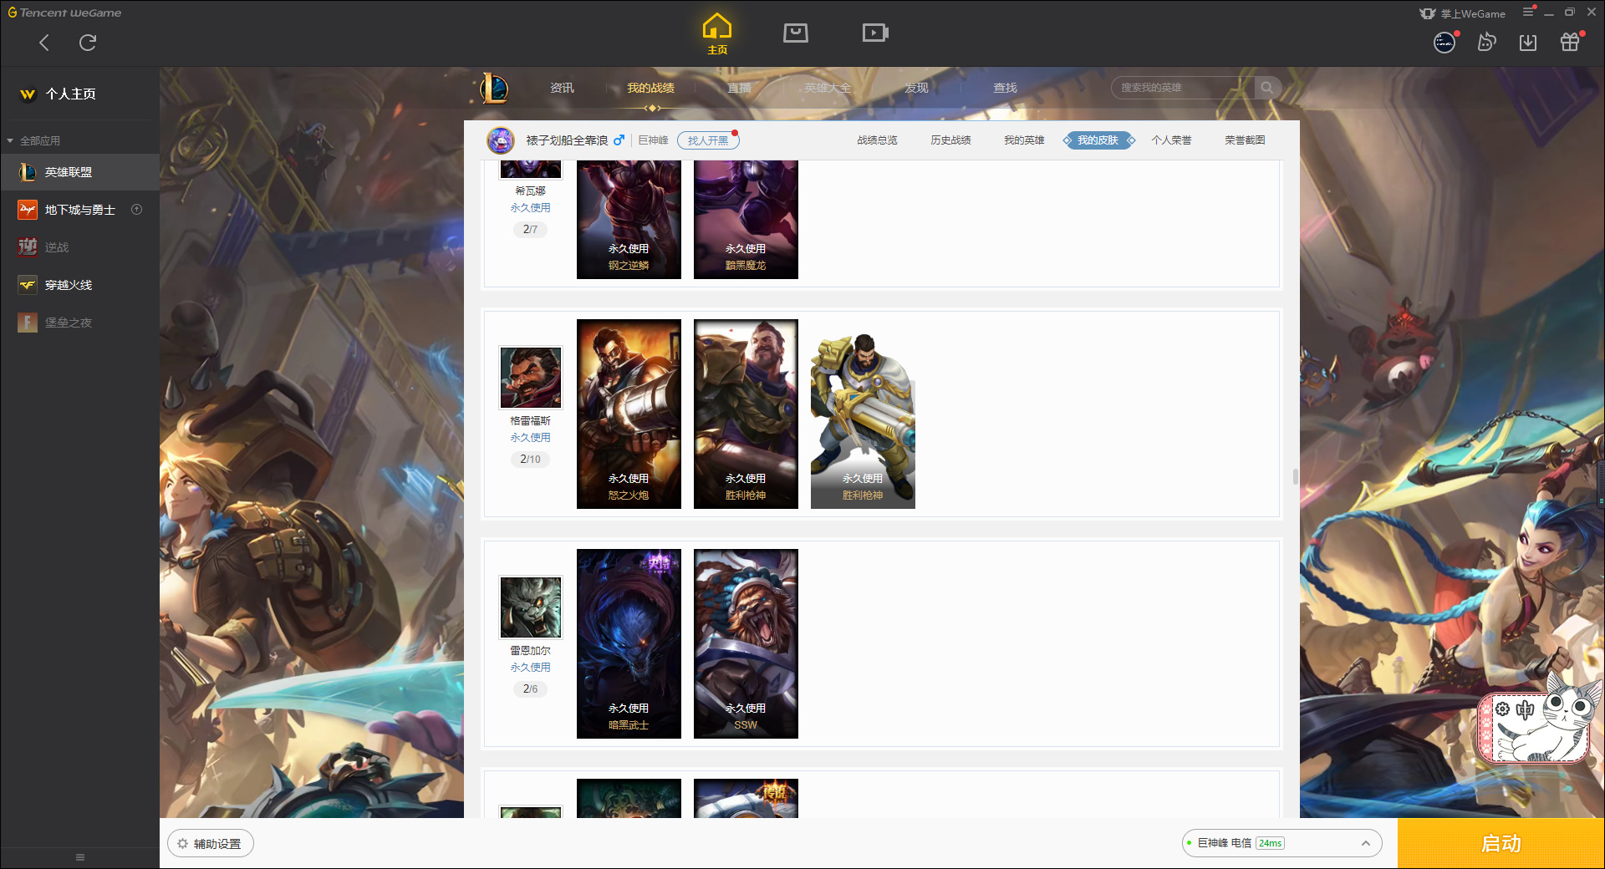Switch to 荣誉截图 sub-tab

[1245, 140]
